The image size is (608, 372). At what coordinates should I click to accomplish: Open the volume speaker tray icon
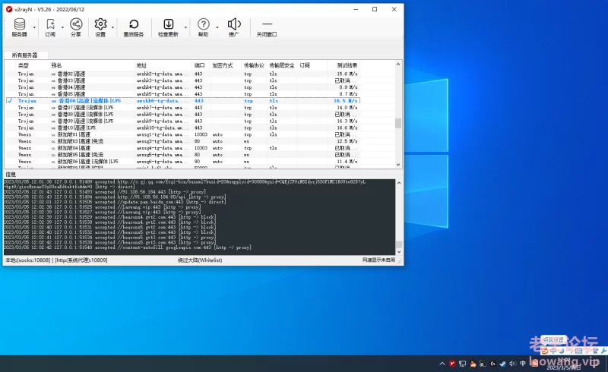[x=512, y=364]
